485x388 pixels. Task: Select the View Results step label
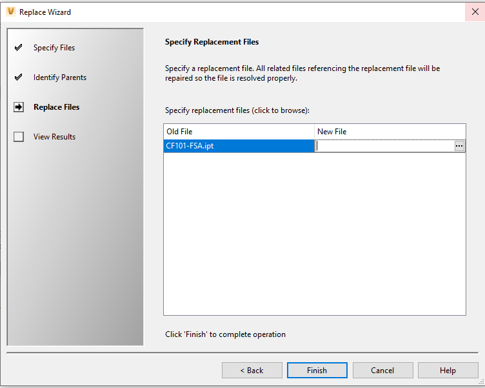point(54,137)
